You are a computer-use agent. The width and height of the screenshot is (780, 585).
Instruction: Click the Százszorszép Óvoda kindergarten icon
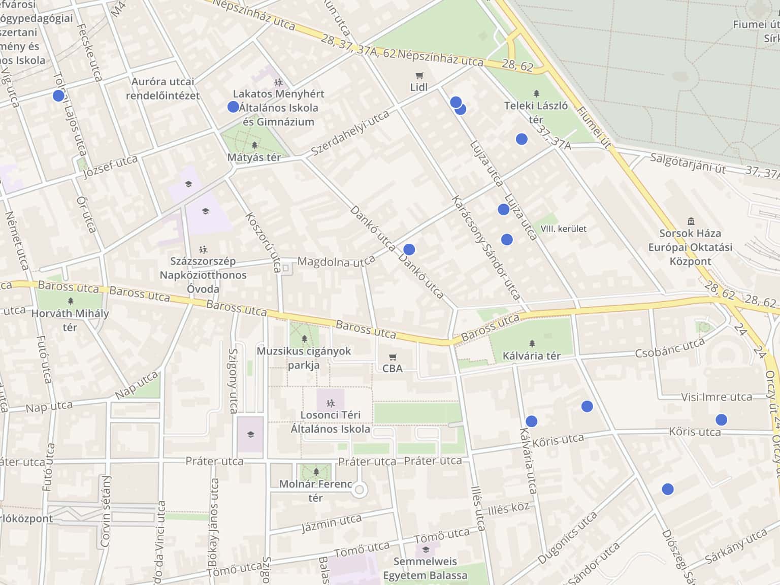pos(203,249)
